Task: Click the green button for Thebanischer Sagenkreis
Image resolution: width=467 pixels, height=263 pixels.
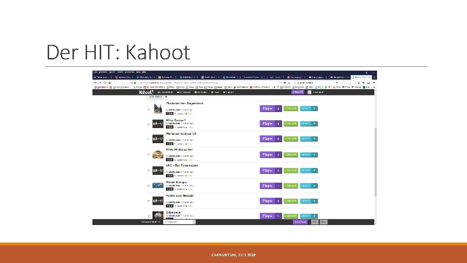Action: 291,109
